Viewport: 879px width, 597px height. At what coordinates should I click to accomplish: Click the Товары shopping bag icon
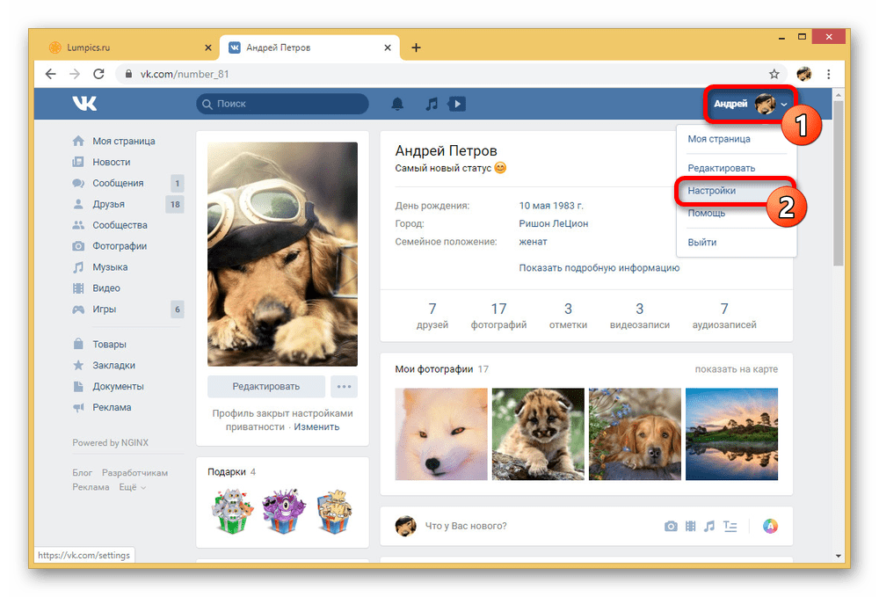78,344
